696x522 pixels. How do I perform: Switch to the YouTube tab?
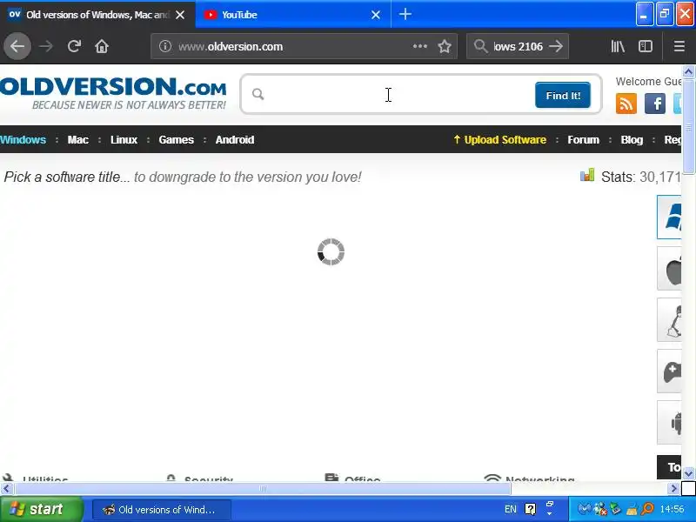293,15
